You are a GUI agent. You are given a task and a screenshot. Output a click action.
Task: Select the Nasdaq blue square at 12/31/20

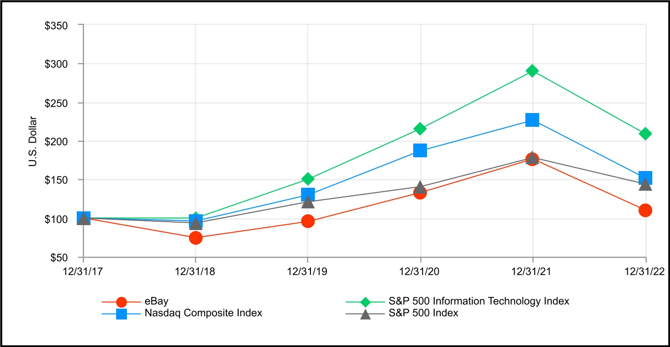(x=420, y=150)
